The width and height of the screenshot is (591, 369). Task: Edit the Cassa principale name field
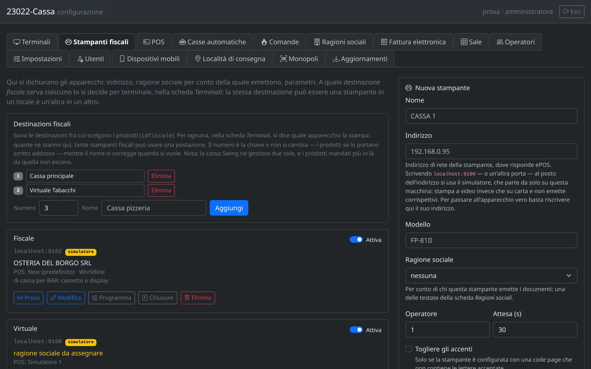[x=85, y=176]
